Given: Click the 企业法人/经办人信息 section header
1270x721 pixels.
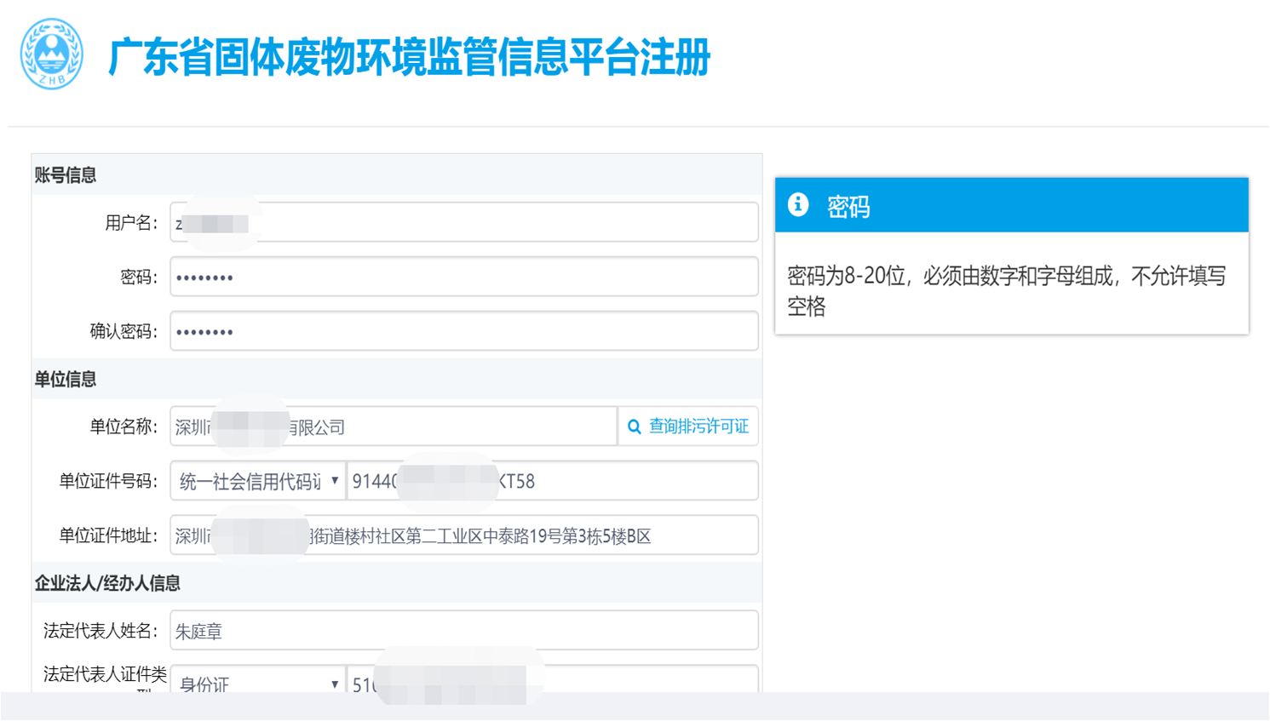Looking at the screenshot, I should tap(107, 584).
